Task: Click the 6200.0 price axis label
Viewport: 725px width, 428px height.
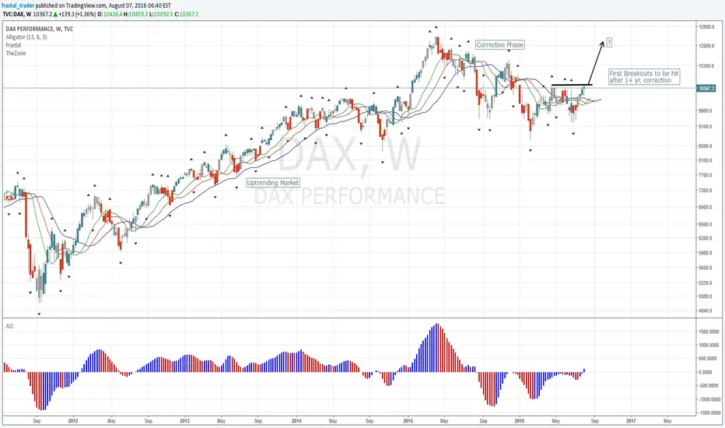Action: (x=706, y=238)
